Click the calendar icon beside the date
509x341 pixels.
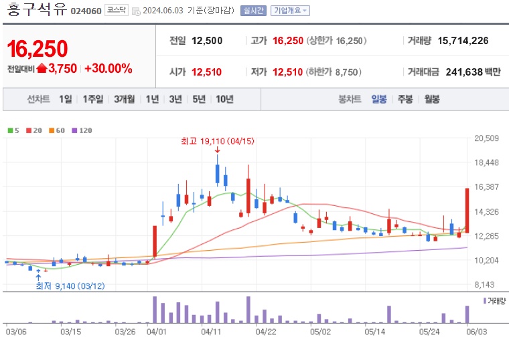click(x=136, y=11)
